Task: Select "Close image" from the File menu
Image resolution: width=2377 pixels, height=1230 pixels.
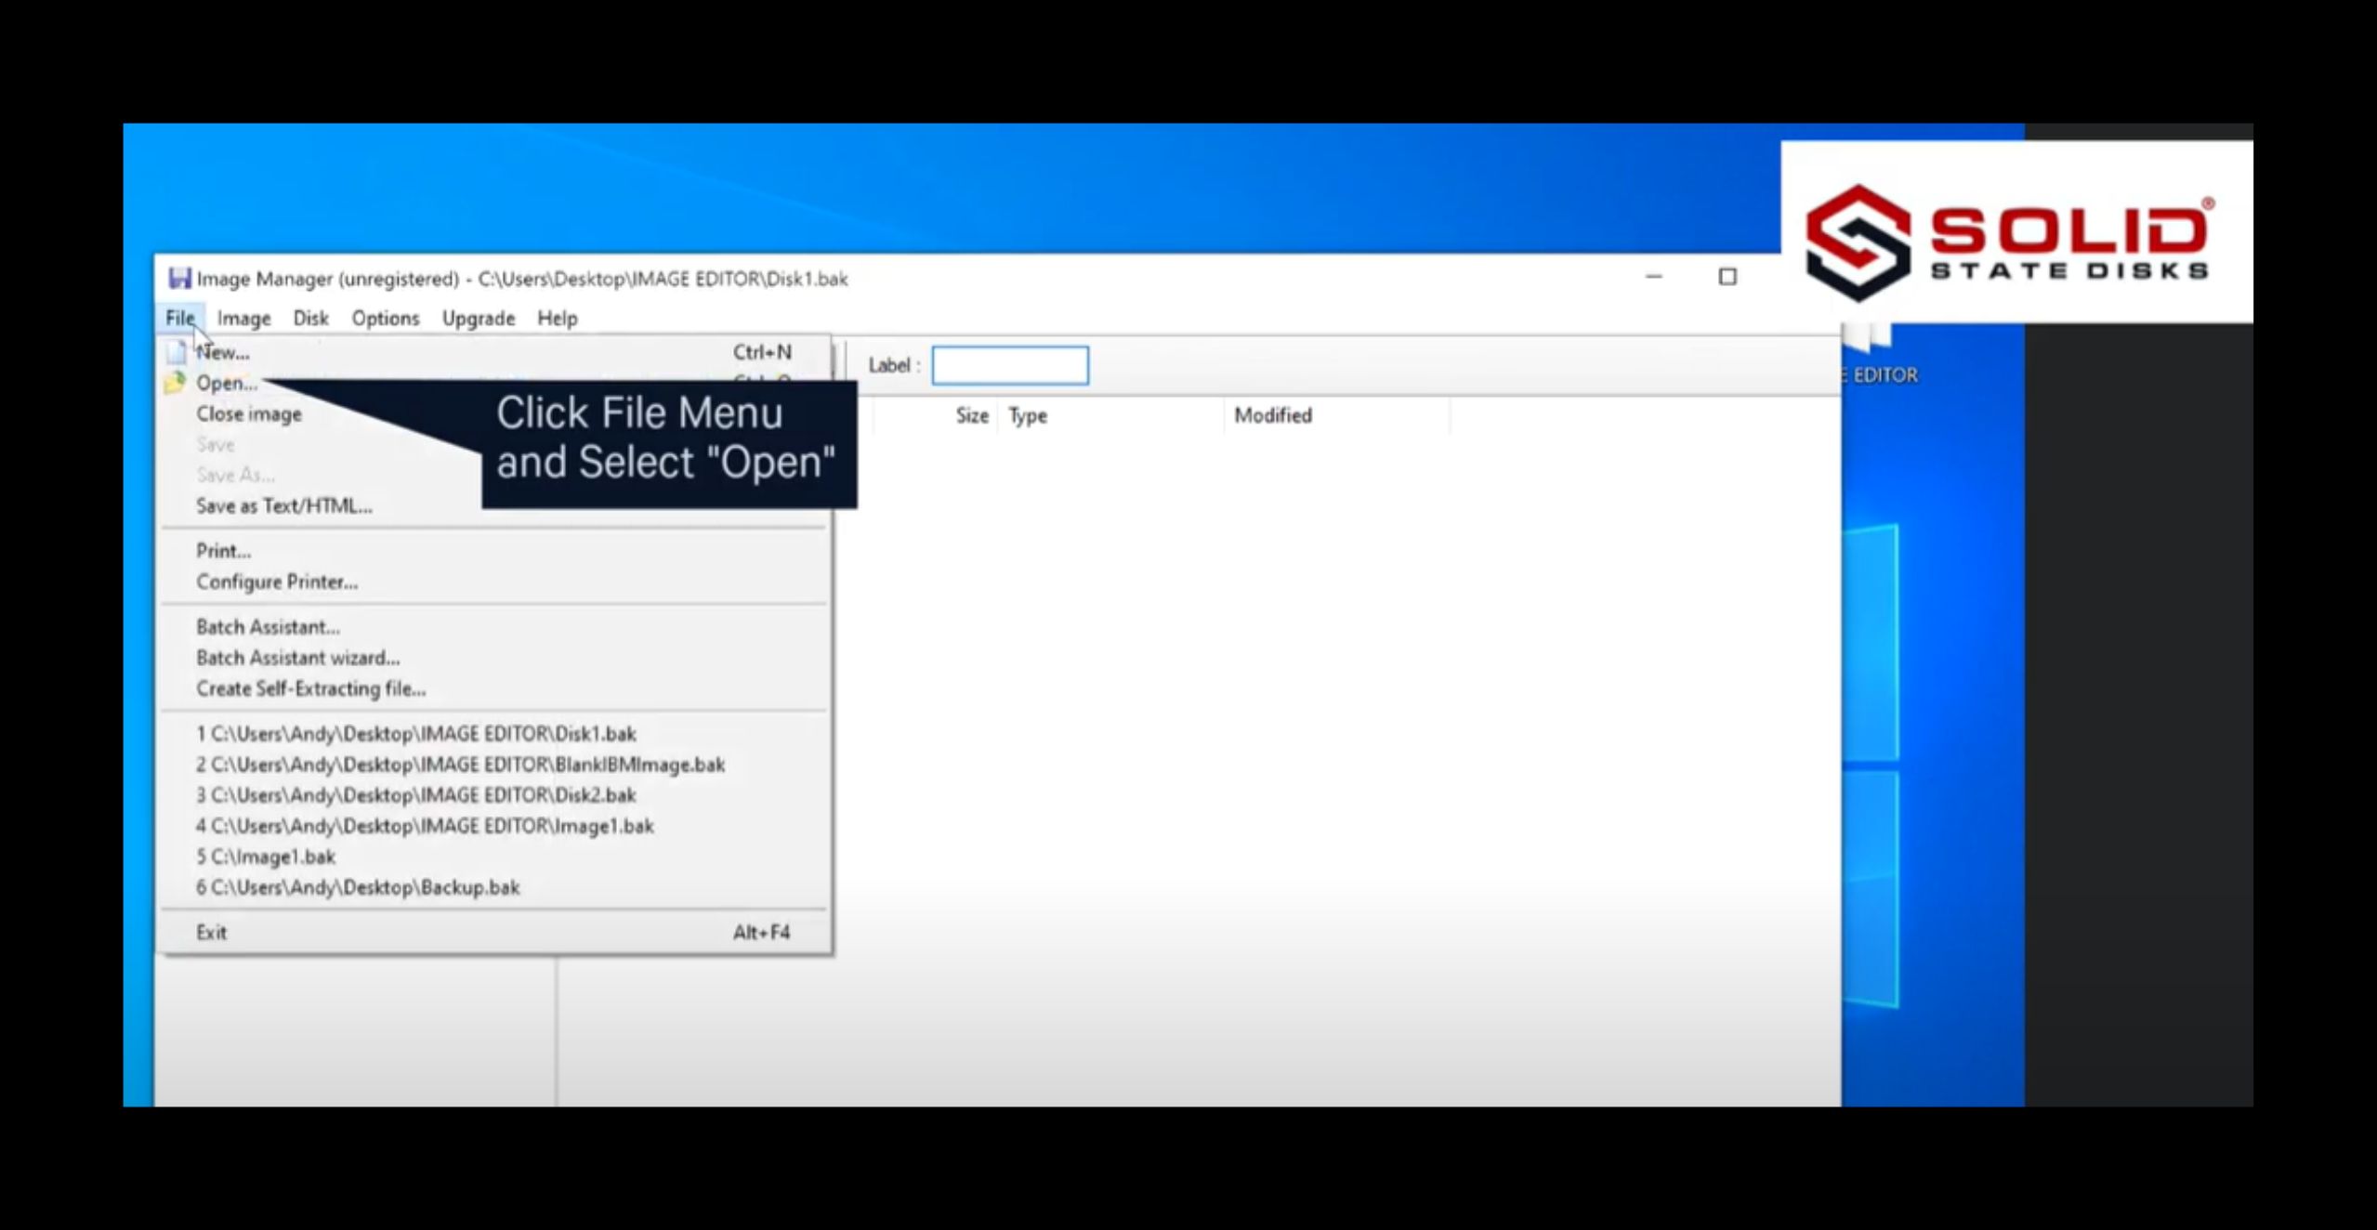Action: 247,413
